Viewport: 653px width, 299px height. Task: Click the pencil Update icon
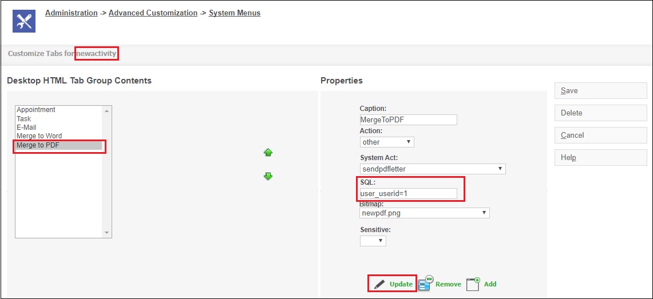point(379,284)
